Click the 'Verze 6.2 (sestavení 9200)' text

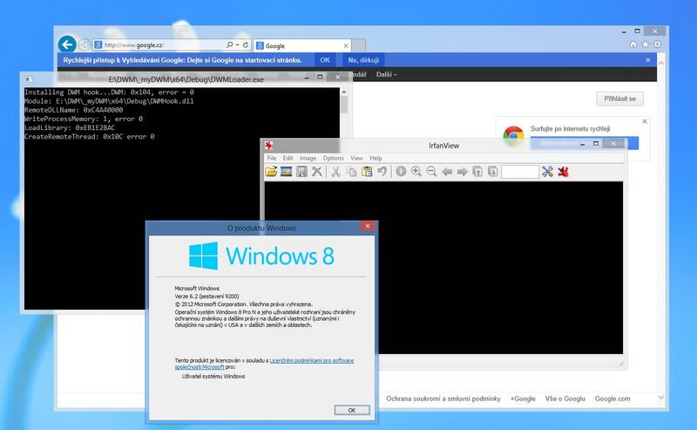click(x=206, y=296)
